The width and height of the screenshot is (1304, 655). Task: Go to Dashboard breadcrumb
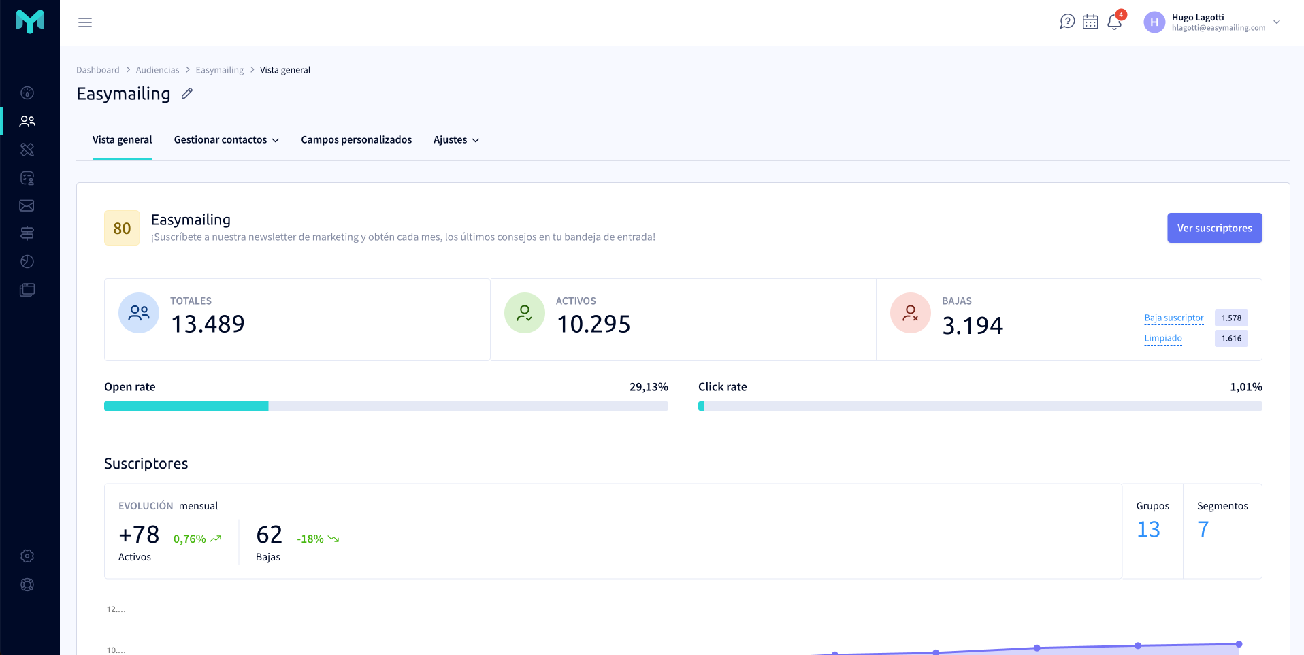tap(98, 70)
